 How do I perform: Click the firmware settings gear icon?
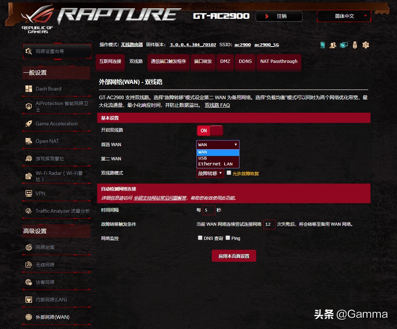pyautogui.click(x=366, y=45)
